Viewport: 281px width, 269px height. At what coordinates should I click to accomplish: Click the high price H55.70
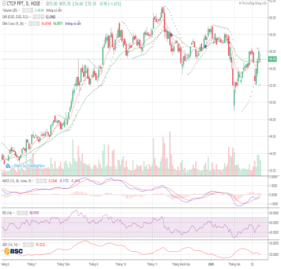[65, 4]
